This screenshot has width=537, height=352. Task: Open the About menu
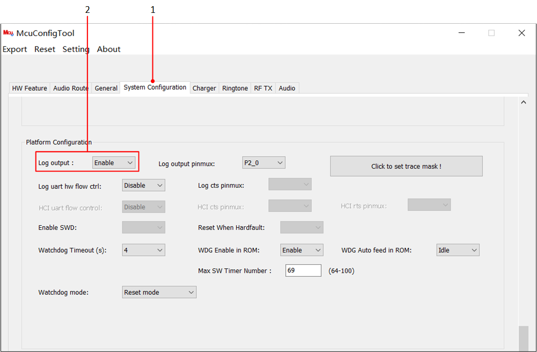coord(109,49)
